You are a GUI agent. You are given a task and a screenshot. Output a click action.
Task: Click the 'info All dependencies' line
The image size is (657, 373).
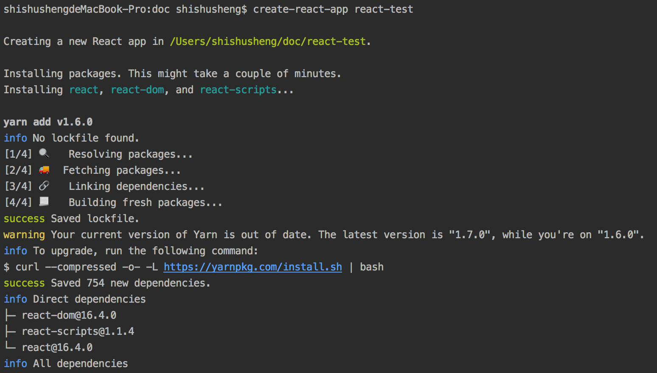pos(66,364)
